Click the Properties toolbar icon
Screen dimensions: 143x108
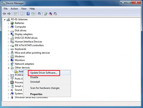pyautogui.click(x=22, y=14)
